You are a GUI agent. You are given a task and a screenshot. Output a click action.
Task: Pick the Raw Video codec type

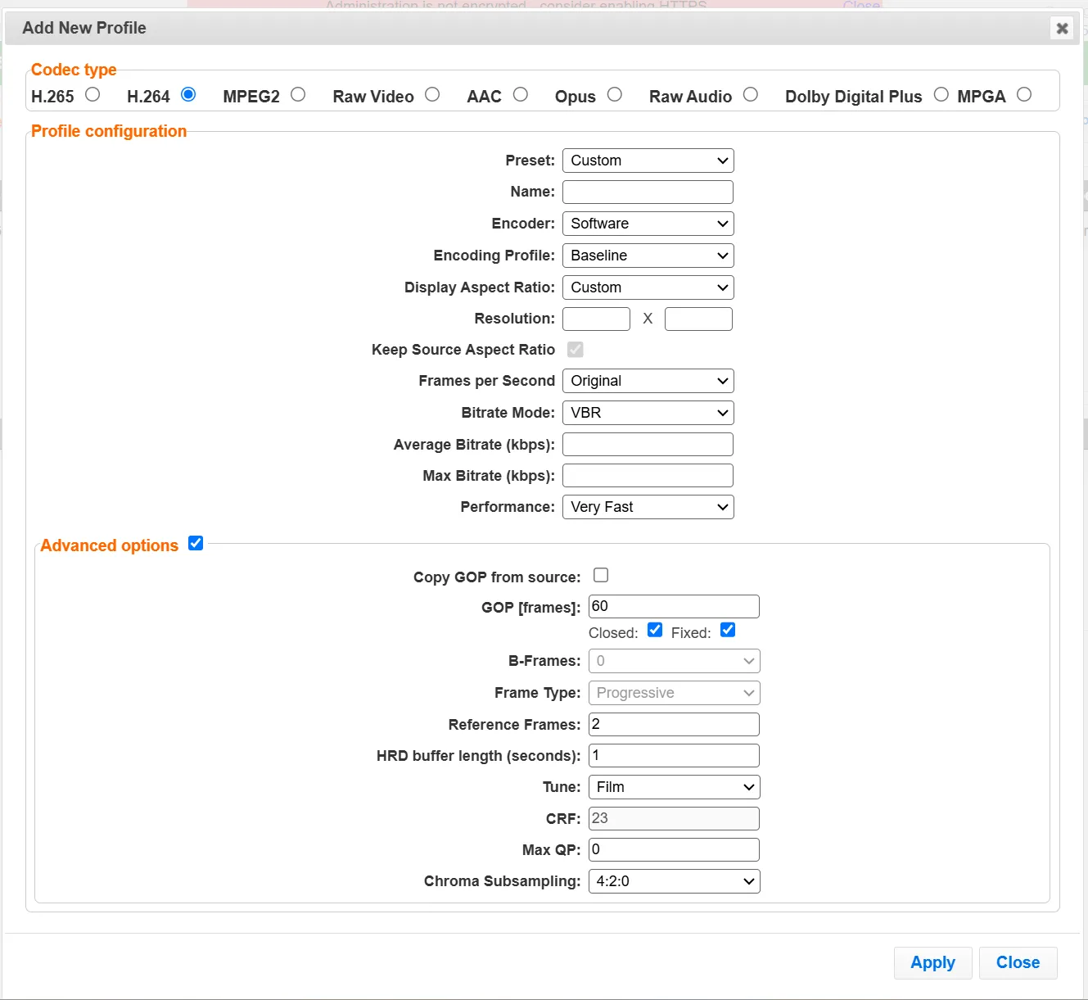(x=432, y=94)
